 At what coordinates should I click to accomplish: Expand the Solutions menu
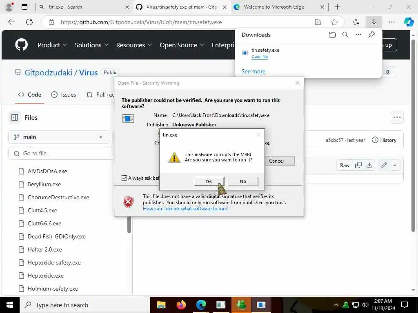(x=91, y=45)
